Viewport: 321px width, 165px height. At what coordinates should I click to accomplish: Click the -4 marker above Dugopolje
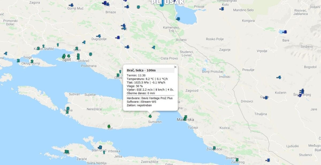click(x=98, y=36)
